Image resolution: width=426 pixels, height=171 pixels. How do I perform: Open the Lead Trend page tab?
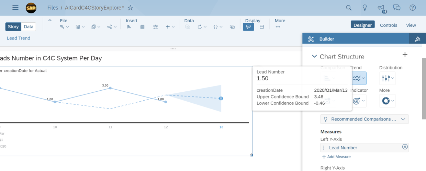click(x=19, y=38)
